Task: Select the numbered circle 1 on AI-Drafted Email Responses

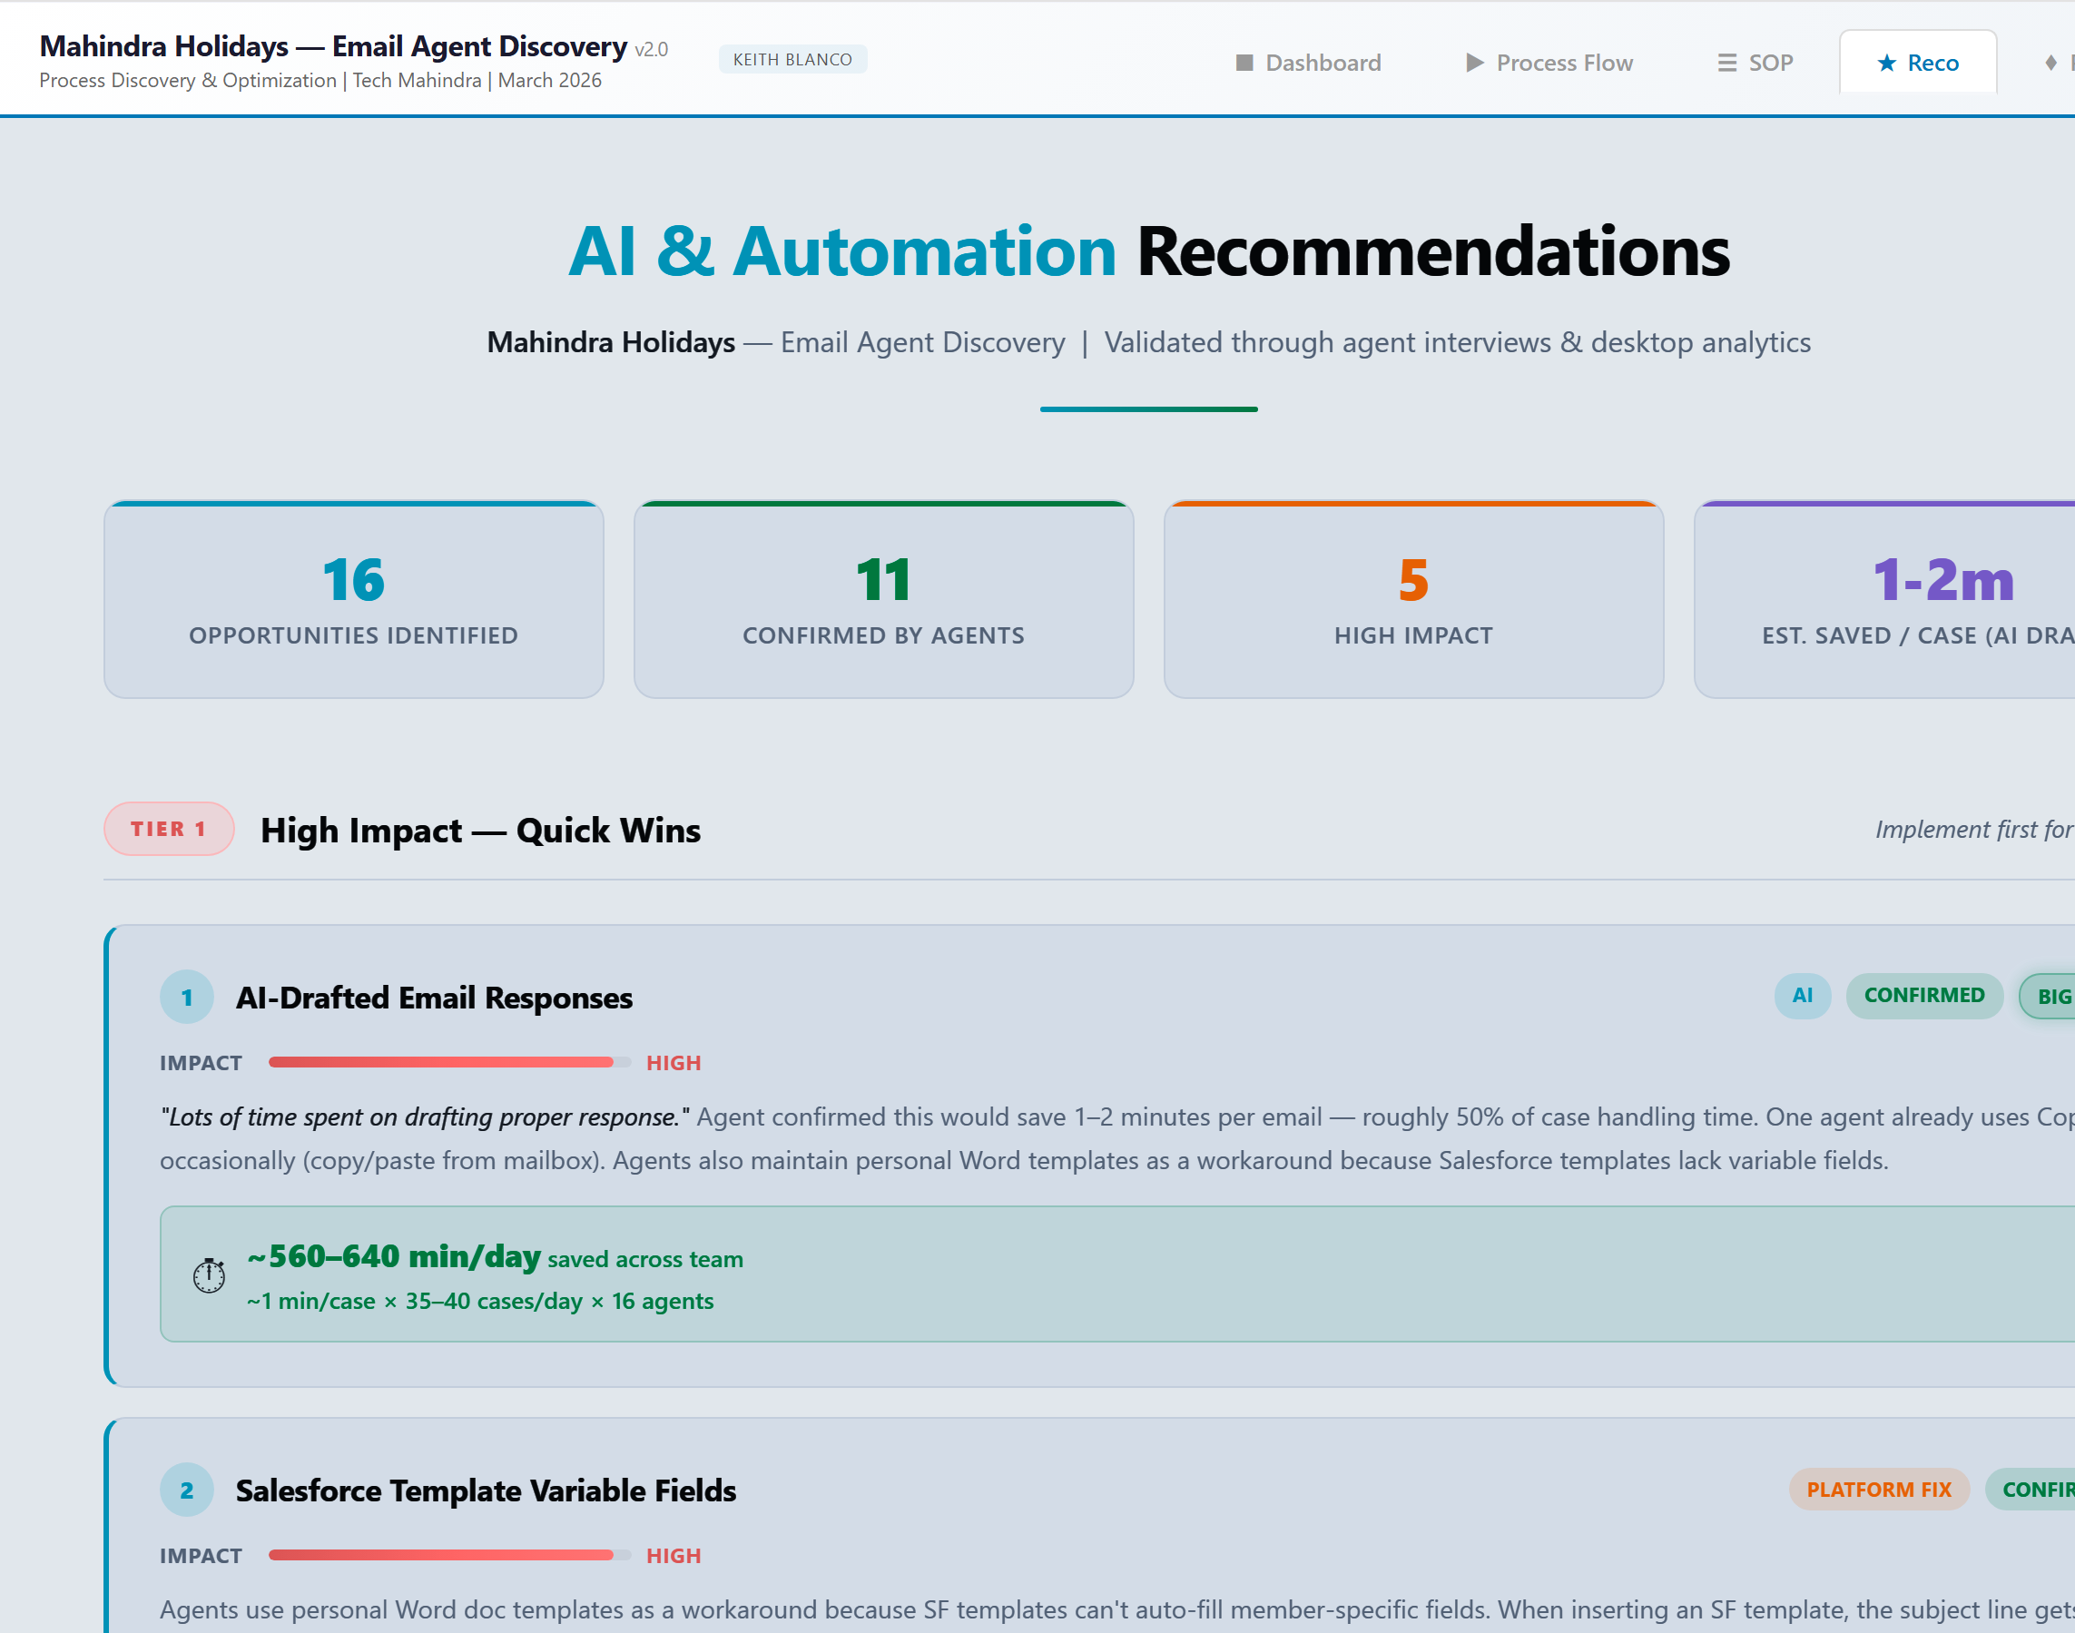Action: [187, 997]
